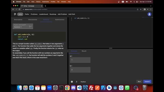This screenshot has height=92, width=164.
Task: Open Trash in the dock
Action: pyautogui.click(x=145, y=88)
